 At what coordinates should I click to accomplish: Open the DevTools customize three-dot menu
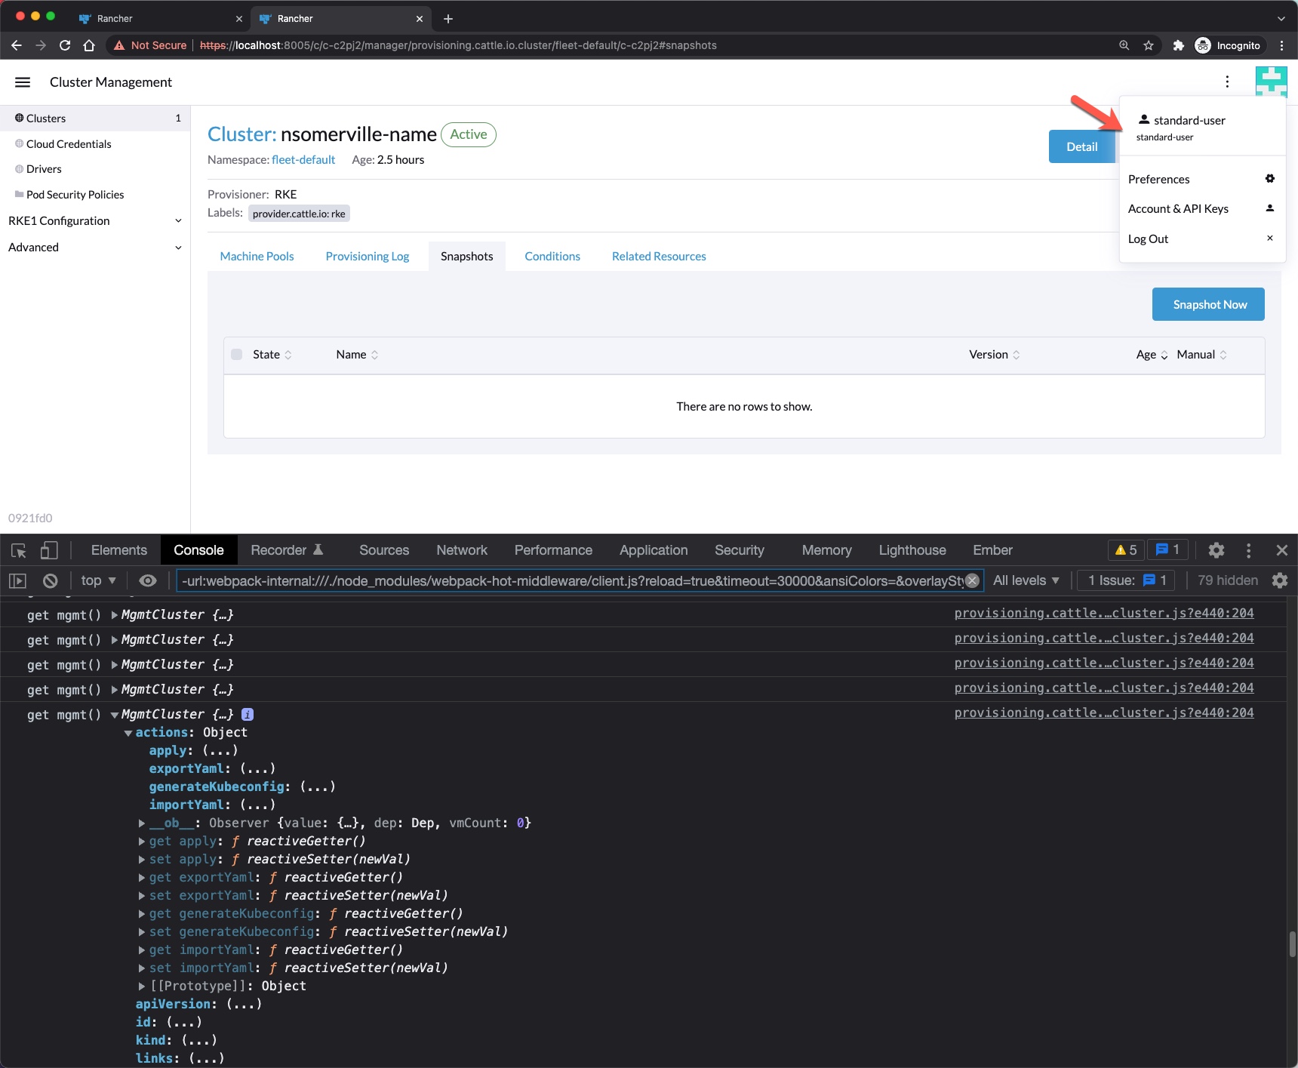tap(1249, 550)
